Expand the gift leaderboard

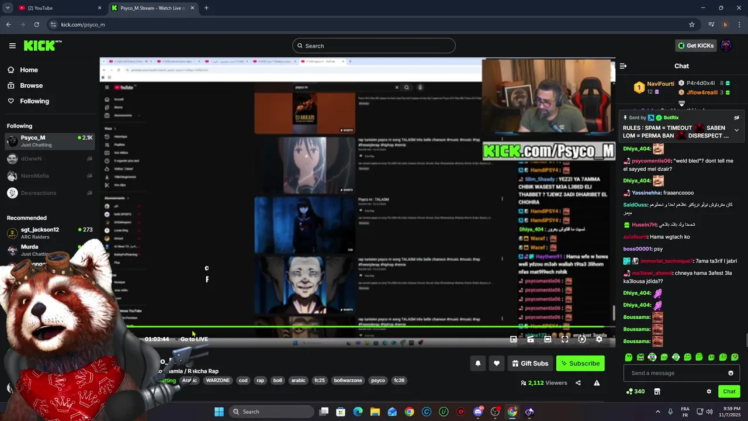pyautogui.click(x=681, y=103)
